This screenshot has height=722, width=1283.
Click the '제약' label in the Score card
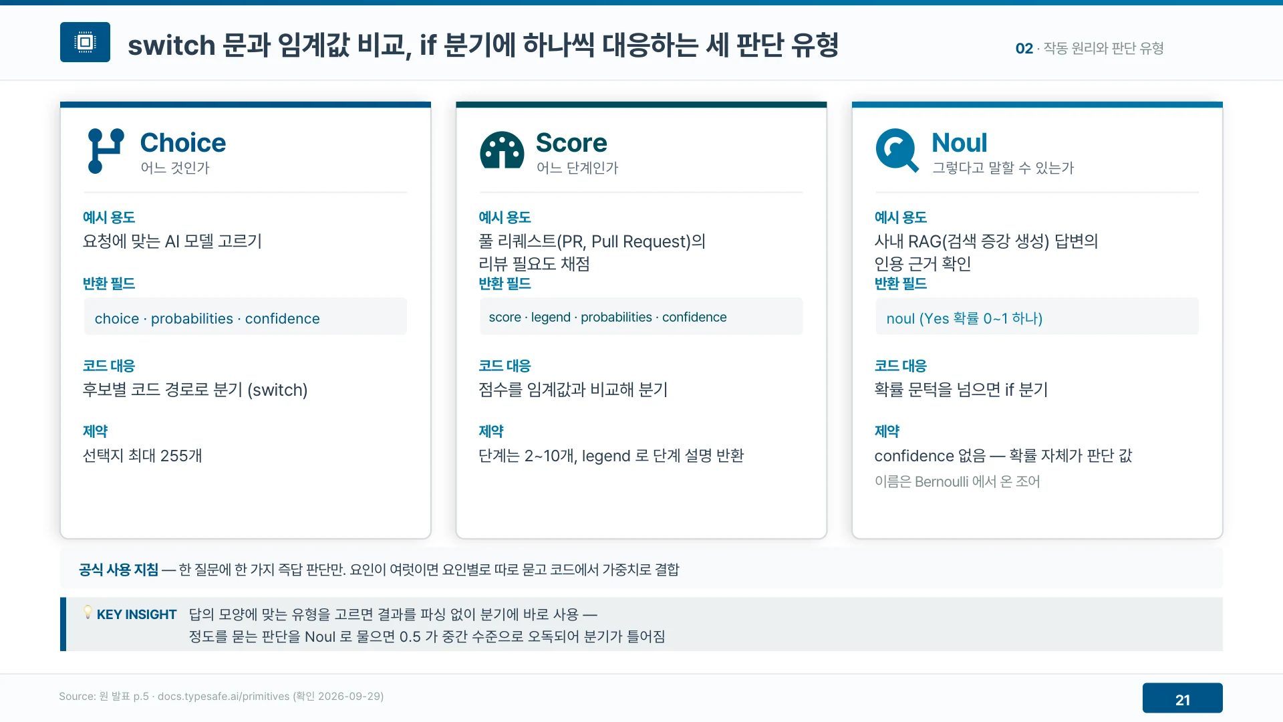[491, 431]
